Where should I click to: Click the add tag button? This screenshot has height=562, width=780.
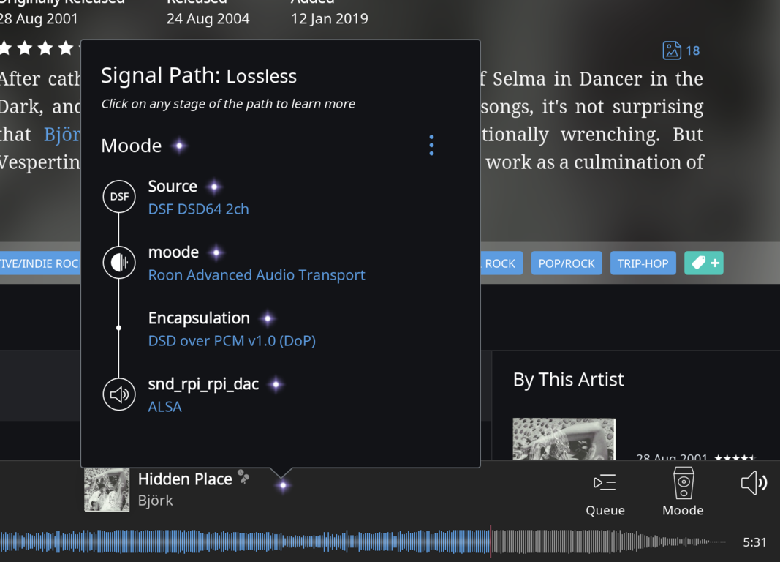[704, 263]
